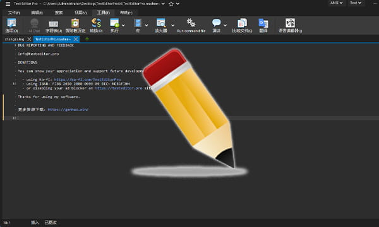Click the info@texteditor.pro email text
The image size is (379, 227).
tap(38, 54)
